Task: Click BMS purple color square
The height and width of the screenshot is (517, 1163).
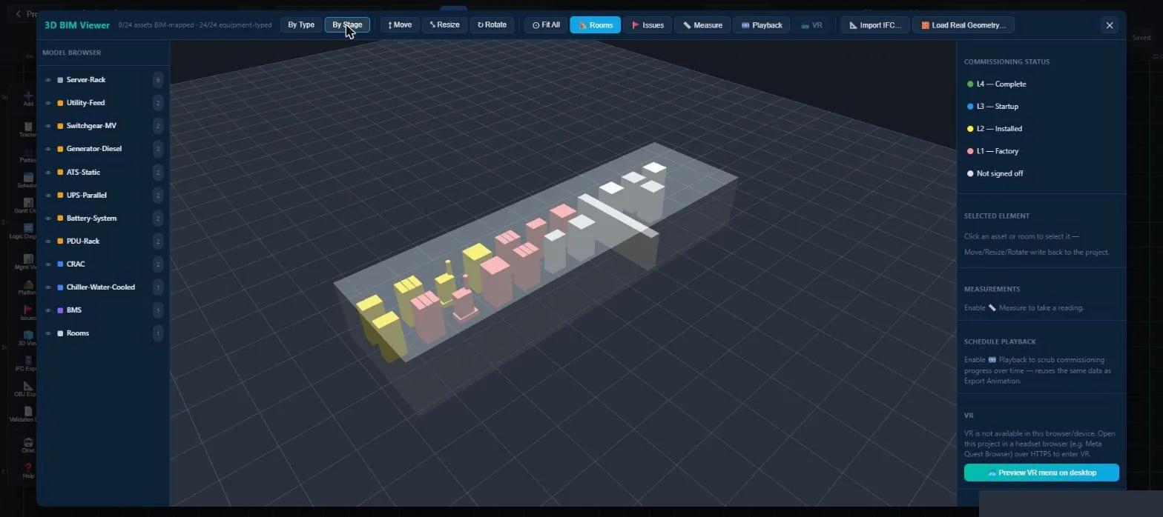Action: point(60,310)
